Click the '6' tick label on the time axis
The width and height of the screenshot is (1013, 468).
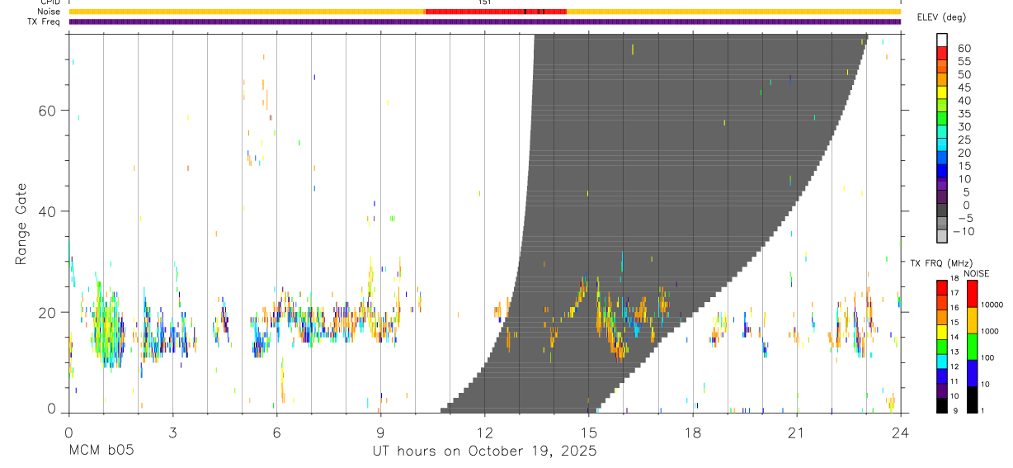(x=276, y=432)
